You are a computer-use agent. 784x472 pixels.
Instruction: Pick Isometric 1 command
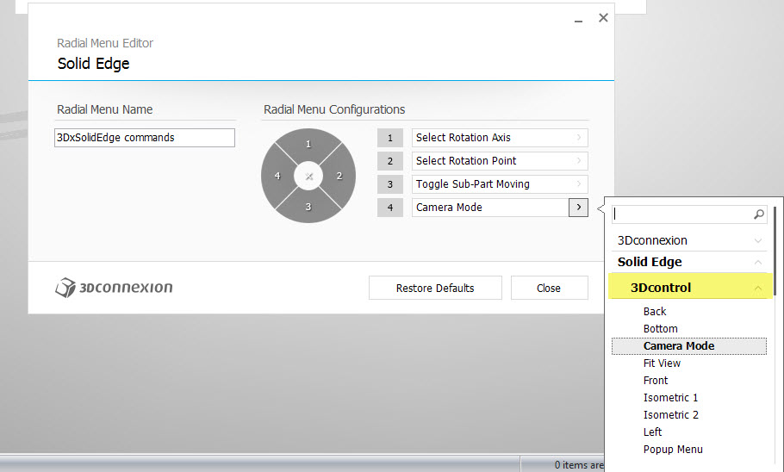click(670, 398)
